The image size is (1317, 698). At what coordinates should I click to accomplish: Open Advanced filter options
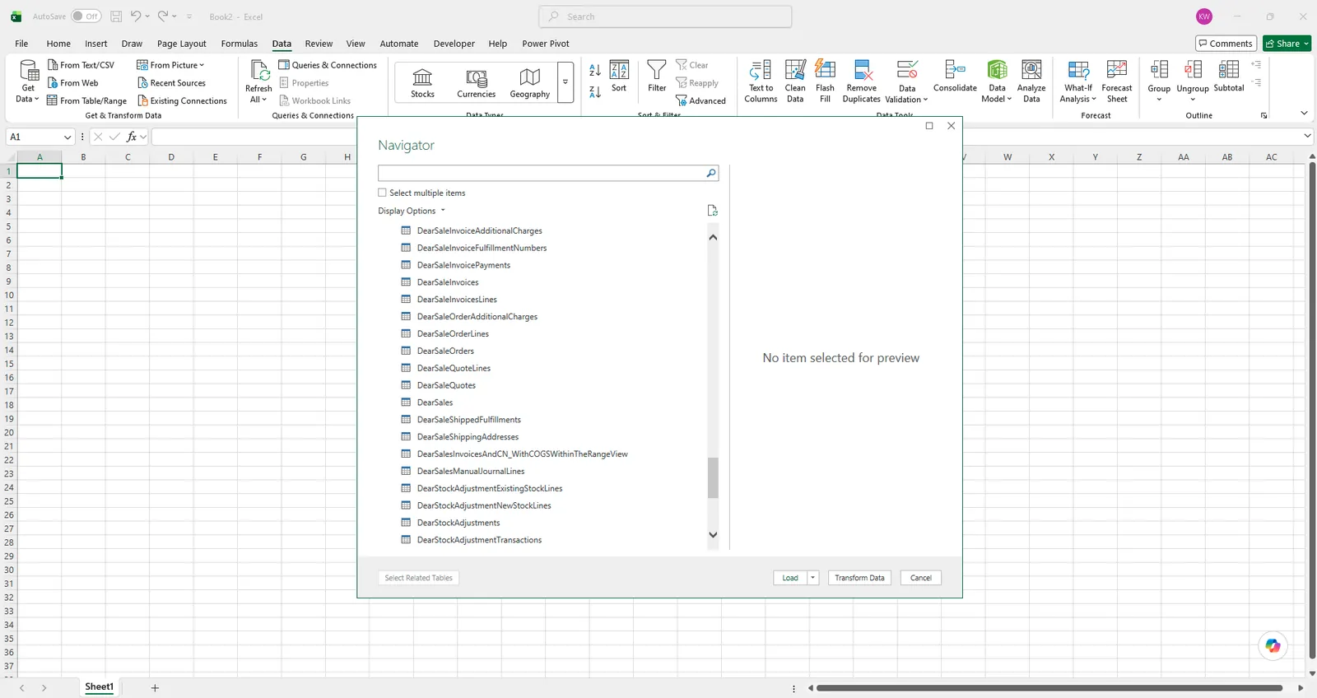coord(700,101)
